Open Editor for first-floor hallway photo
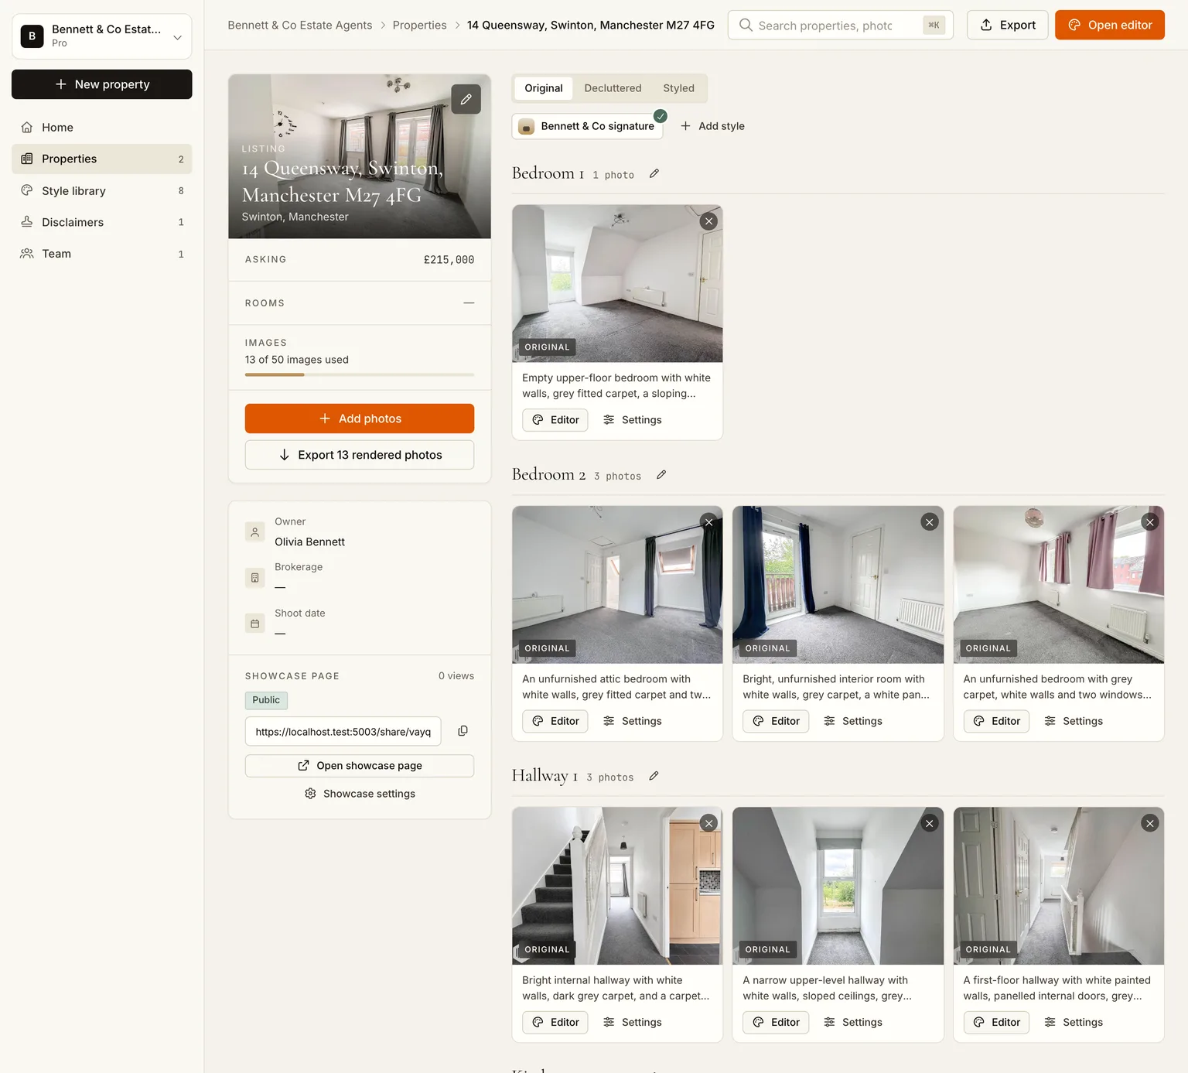This screenshot has height=1073, width=1188. (x=996, y=1022)
